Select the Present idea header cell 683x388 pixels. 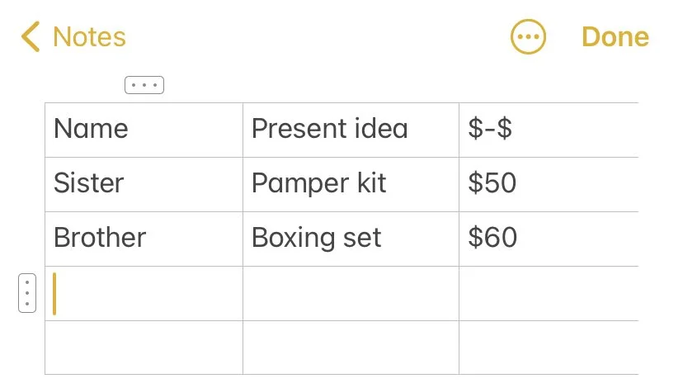[x=351, y=130]
